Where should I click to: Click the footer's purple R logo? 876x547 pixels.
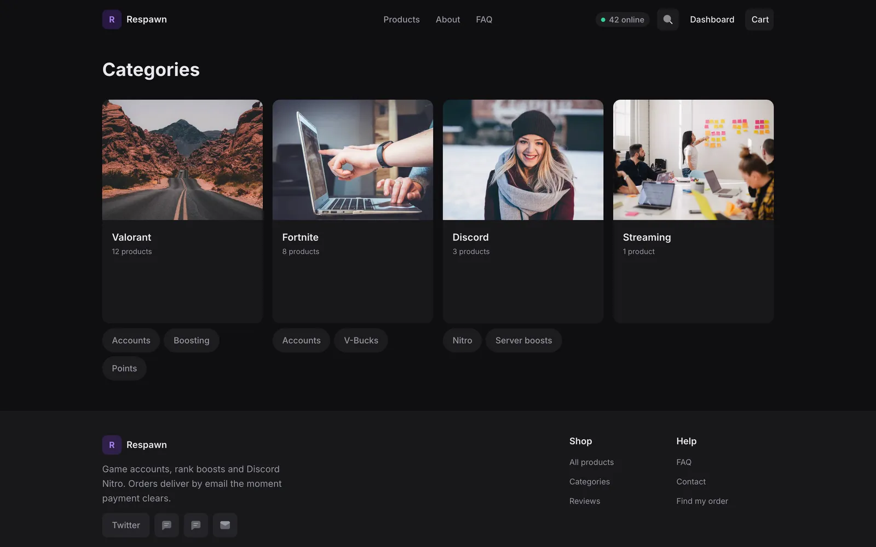[x=112, y=445]
